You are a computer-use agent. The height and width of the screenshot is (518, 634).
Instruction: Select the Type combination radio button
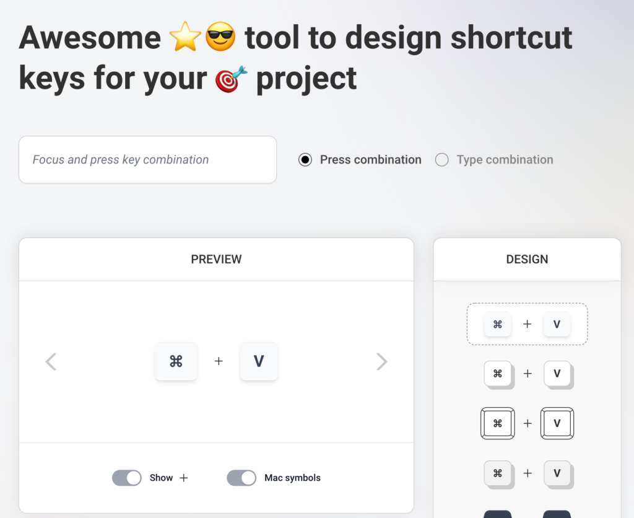pos(441,160)
